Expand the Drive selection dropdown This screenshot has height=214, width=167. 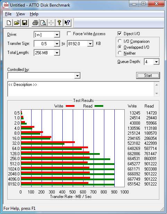pyautogui.click(x=57, y=35)
